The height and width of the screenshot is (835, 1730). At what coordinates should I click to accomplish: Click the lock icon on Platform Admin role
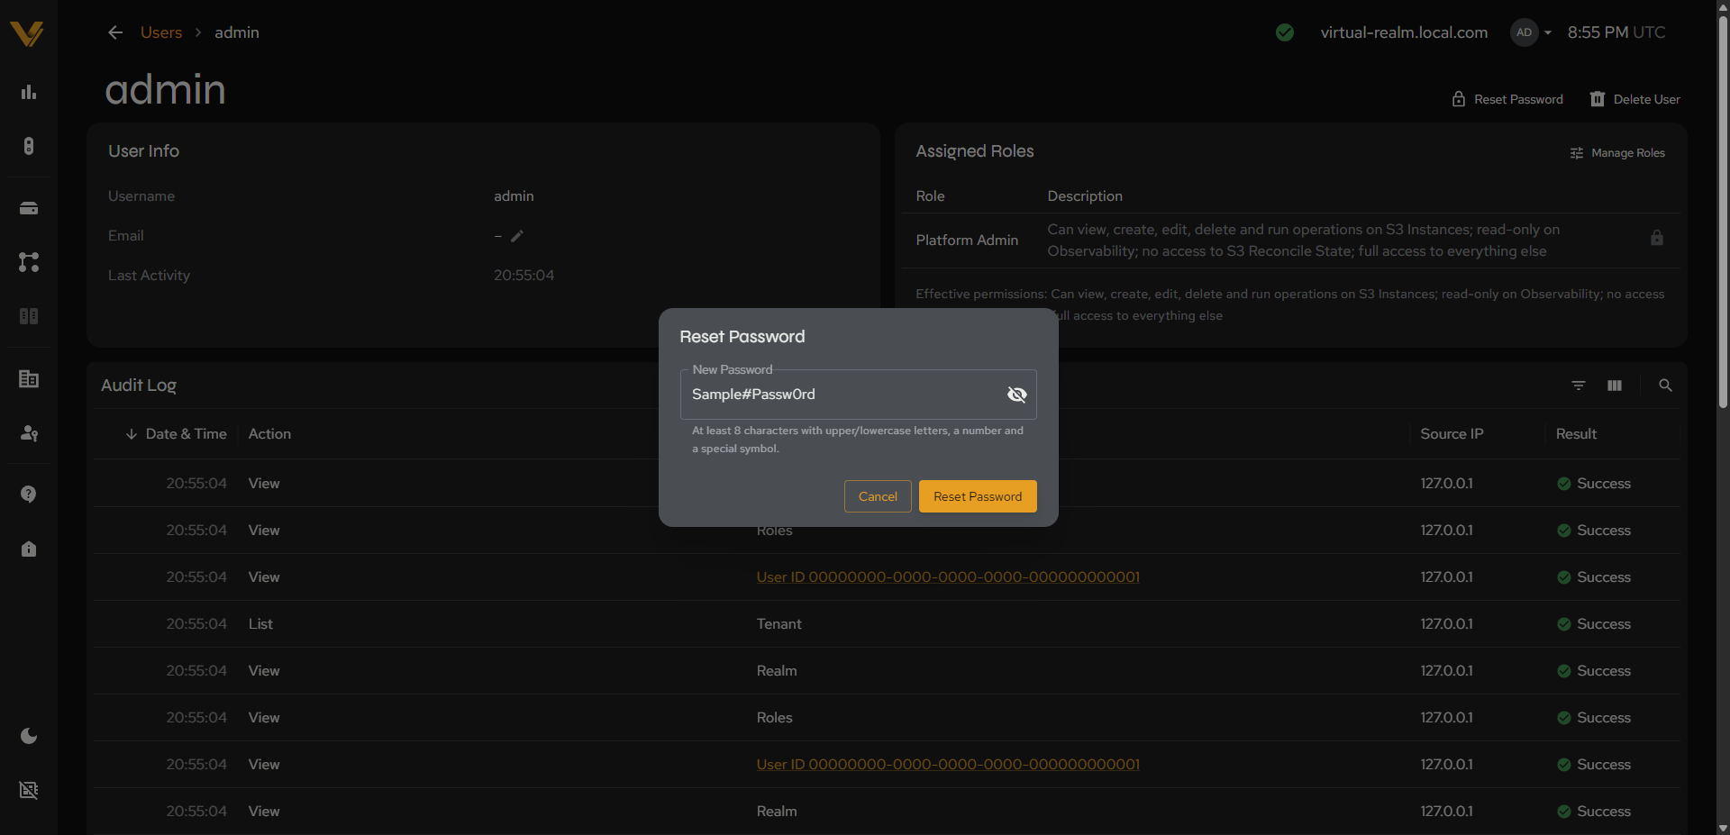pyautogui.click(x=1656, y=239)
